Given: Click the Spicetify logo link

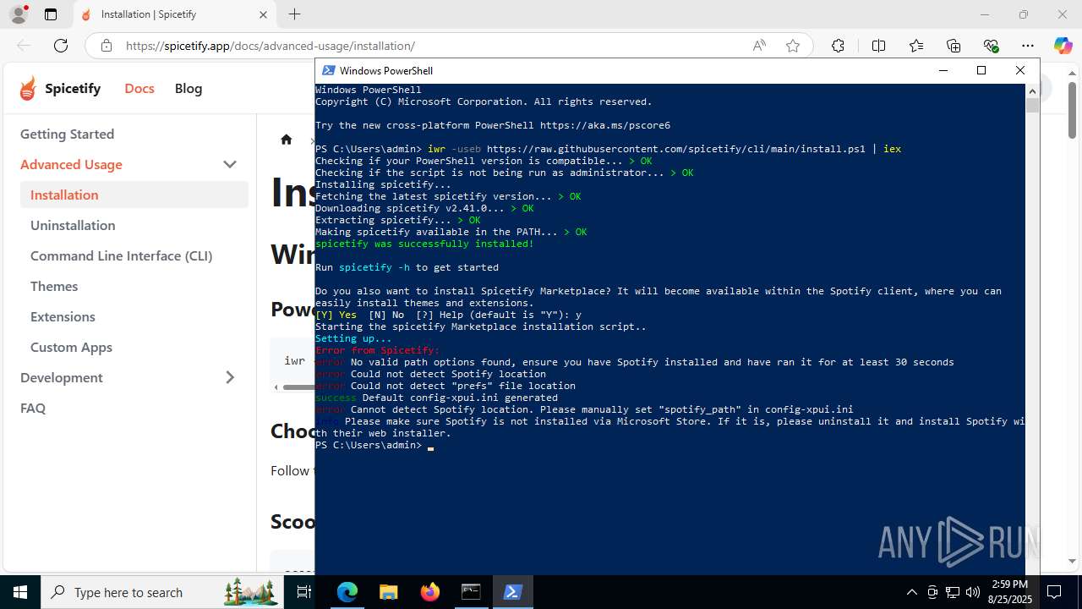Looking at the screenshot, I should click(60, 88).
